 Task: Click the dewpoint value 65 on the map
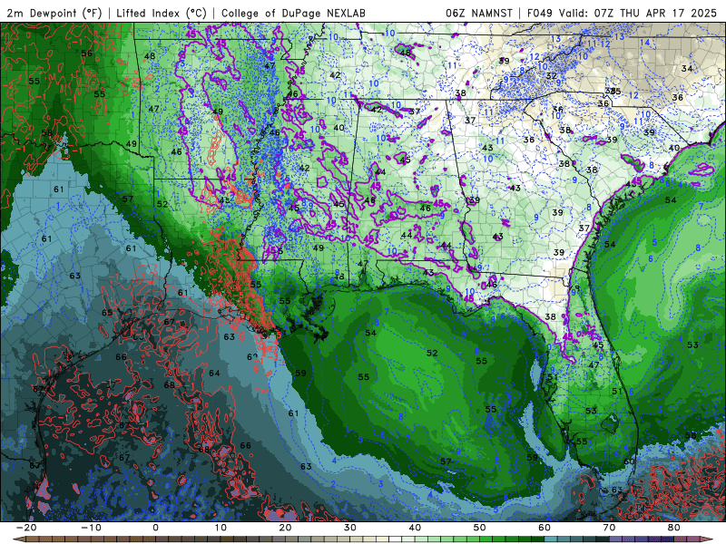point(107,313)
